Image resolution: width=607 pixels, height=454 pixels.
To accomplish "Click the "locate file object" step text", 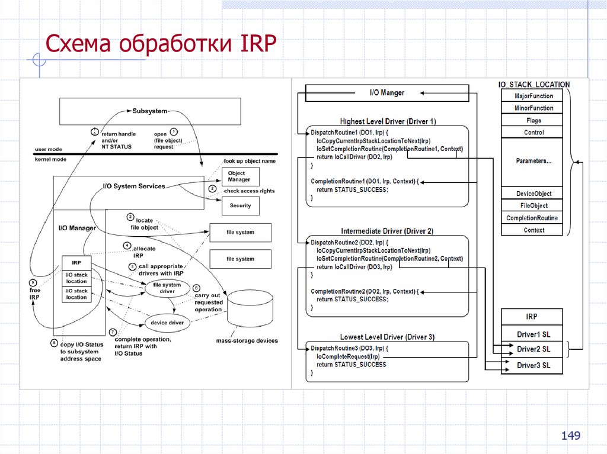I will coord(145,224).
